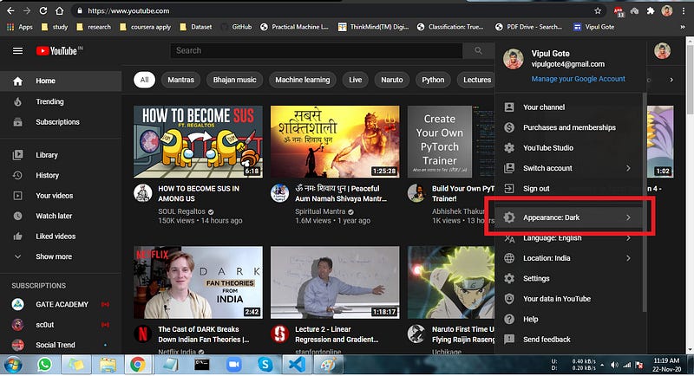Select the Machine learning filter chip
The height and width of the screenshot is (376, 694).
click(x=302, y=80)
